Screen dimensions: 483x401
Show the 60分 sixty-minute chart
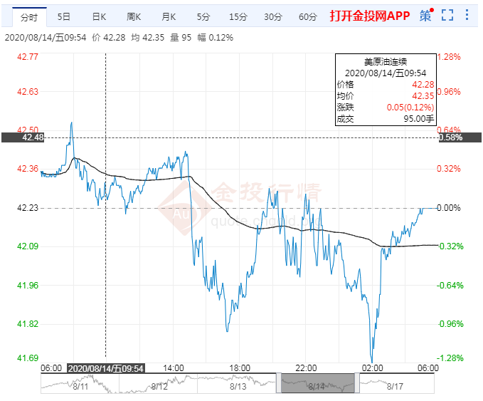tap(307, 16)
